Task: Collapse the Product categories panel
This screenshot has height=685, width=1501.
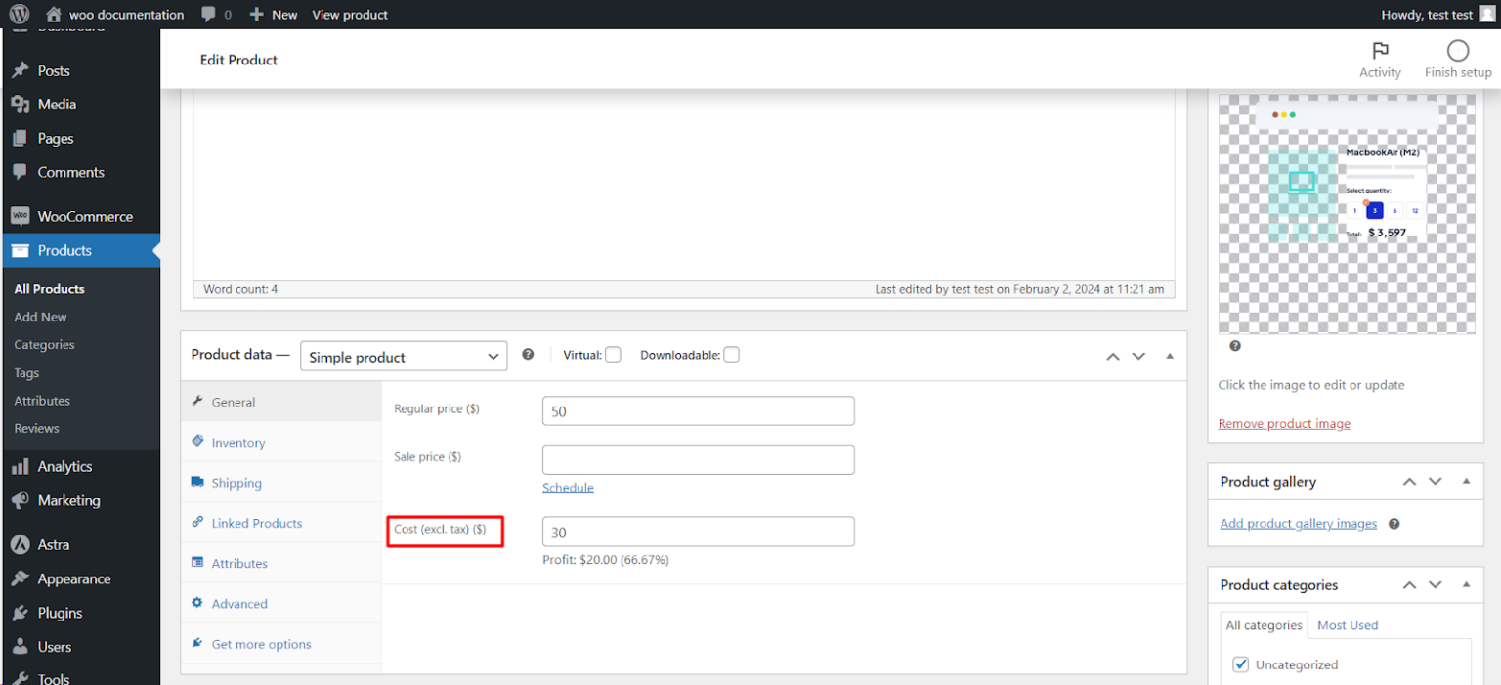Action: tap(1466, 584)
